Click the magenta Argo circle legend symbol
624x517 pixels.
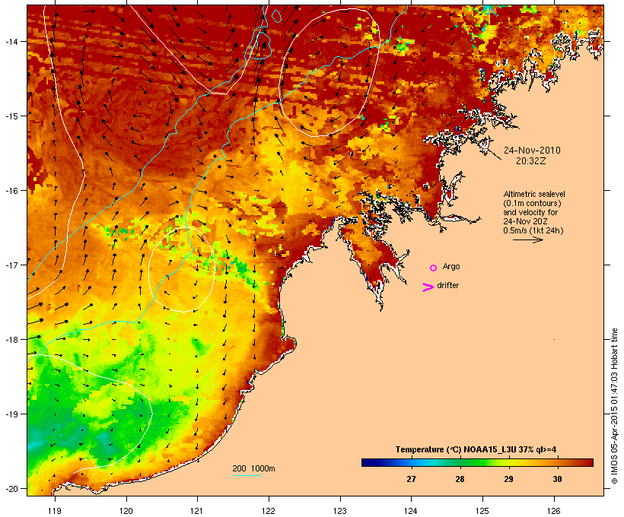434,268
